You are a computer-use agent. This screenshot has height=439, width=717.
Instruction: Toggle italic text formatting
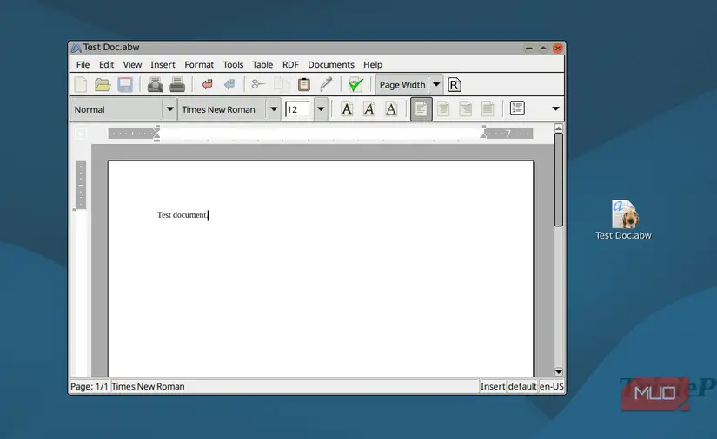pyautogui.click(x=369, y=109)
